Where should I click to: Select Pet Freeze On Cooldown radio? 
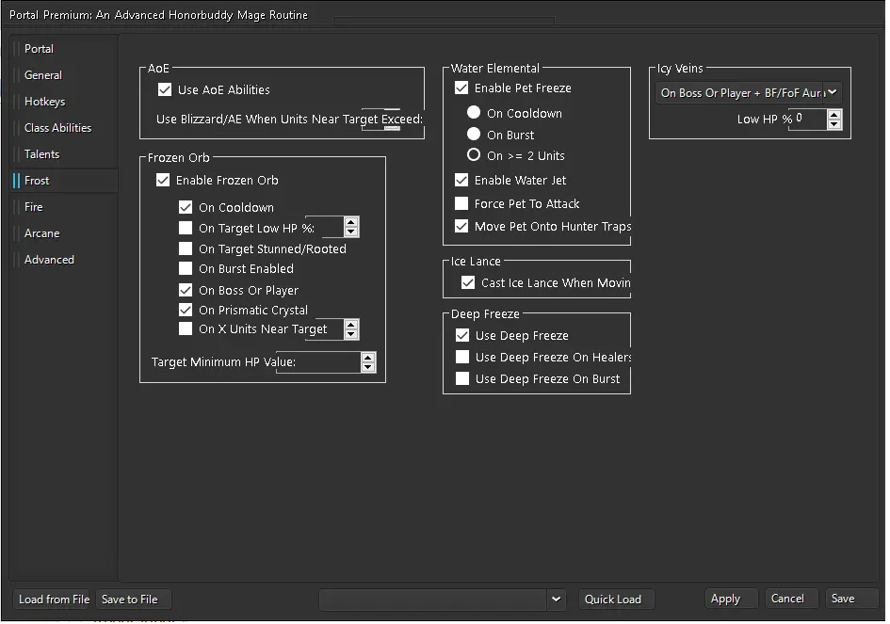tap(474, 113)
